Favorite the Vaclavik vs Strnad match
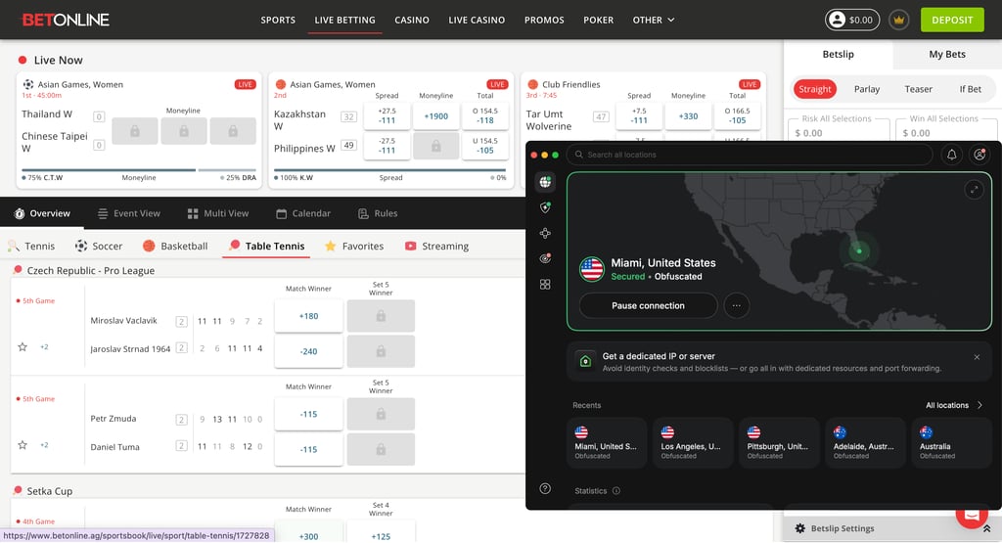1002x543 pixels. [23, 347]
